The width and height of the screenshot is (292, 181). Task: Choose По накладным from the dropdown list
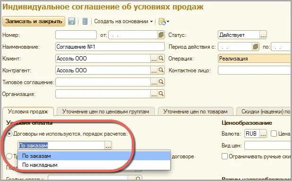pos(94,165)
